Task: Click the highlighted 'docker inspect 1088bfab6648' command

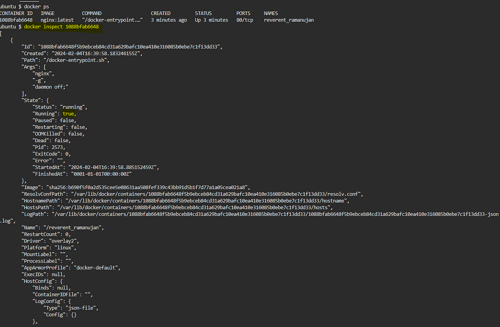Action: click(62, 27)
